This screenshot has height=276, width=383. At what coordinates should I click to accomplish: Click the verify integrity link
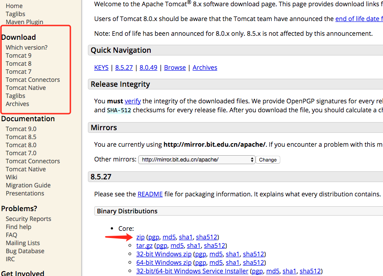point(133,101)
